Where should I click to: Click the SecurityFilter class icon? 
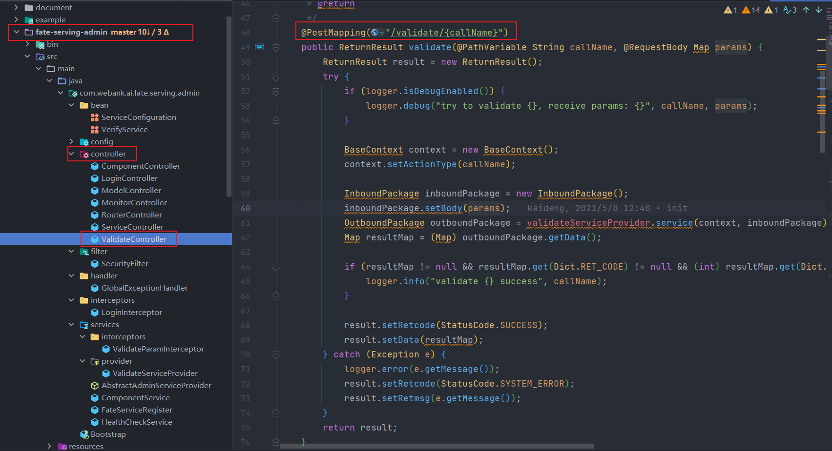(x=95, y=263)
